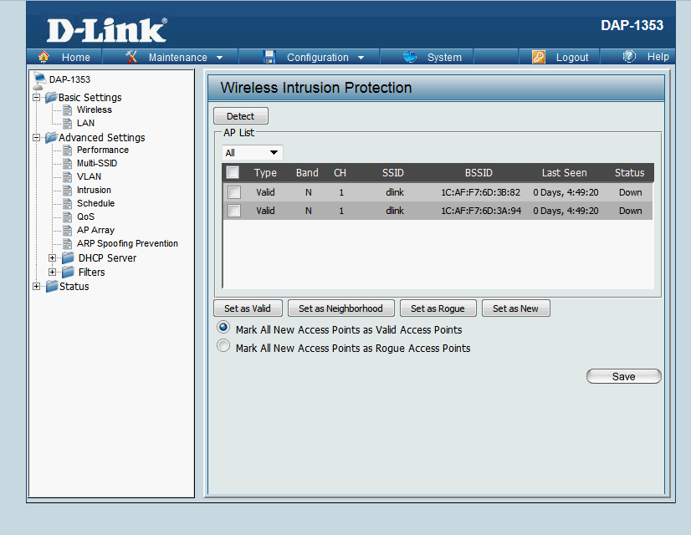The image size is (691, 535).
Task: Select Mark All New as Valid radio
Action: coord(223,328)
